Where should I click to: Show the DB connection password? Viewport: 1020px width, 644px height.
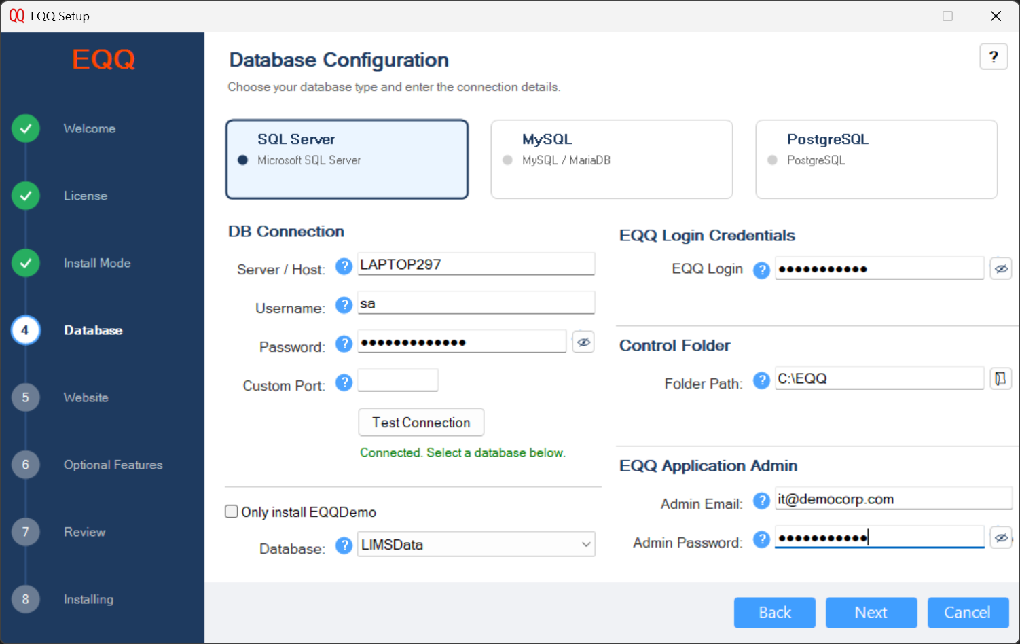point(583,342)
